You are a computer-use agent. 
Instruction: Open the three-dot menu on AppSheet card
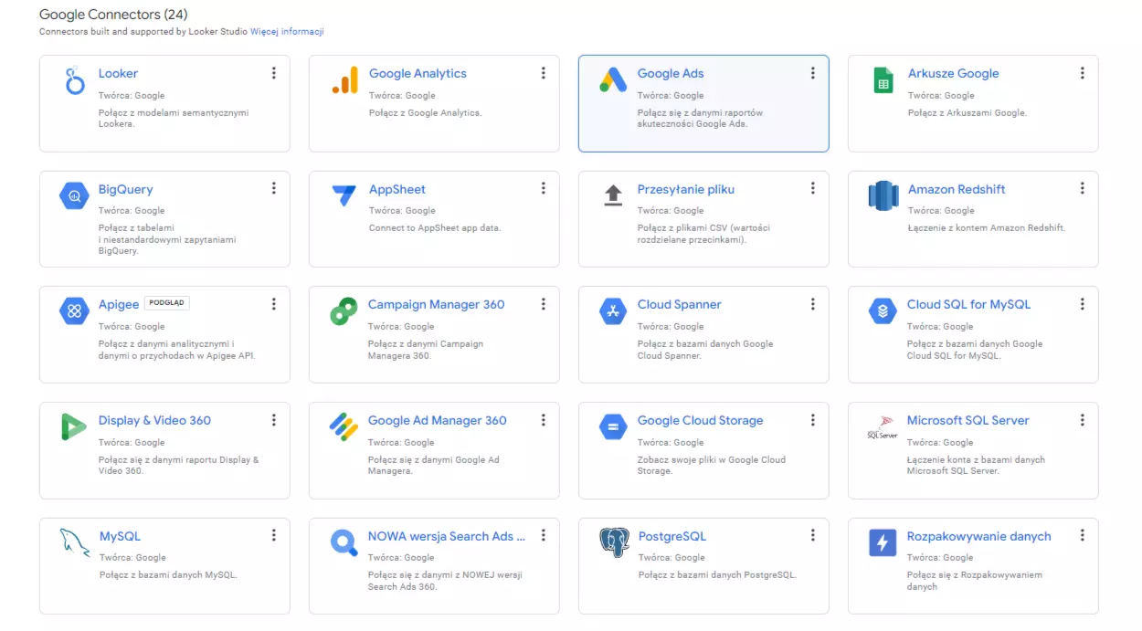[x=544, y=188]
